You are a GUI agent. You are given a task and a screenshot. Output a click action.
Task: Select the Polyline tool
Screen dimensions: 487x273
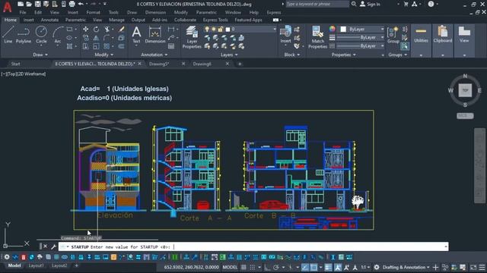tap(24, 34)
